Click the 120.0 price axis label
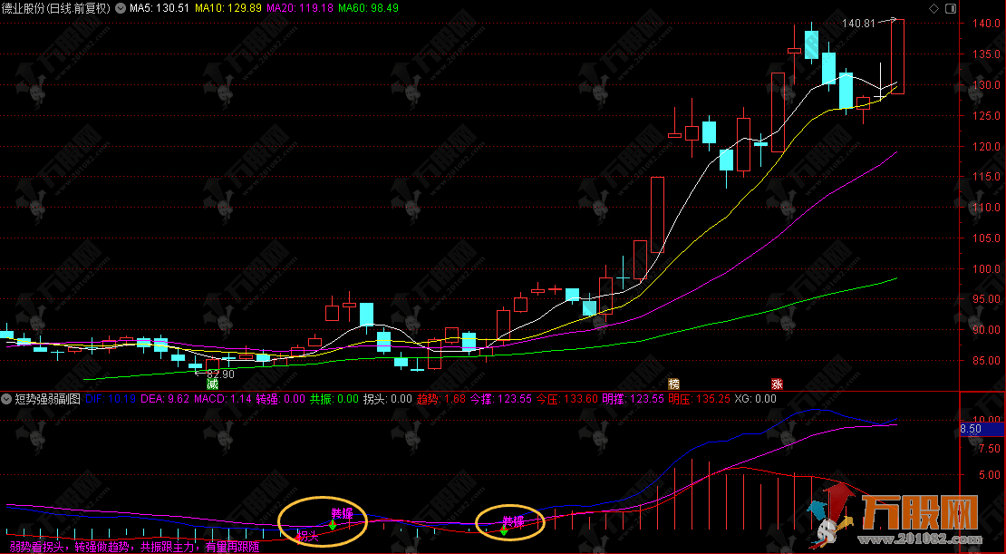 click(985, 146)
